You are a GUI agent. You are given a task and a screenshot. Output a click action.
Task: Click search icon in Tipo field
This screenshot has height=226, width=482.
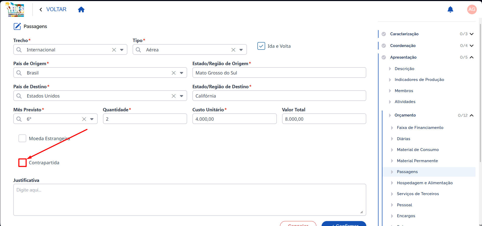click(x=138, y=50)
